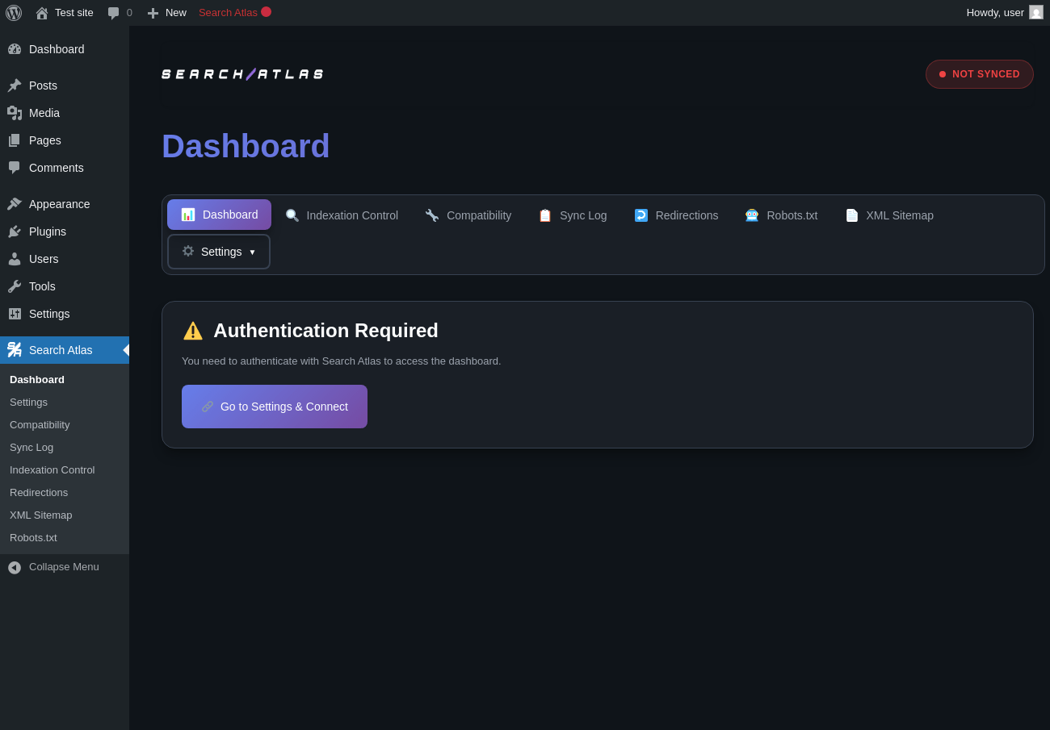Click the Tools wrench icon in sidebar
Viewport: 1050px width, 730px height.
pos(15,286)
